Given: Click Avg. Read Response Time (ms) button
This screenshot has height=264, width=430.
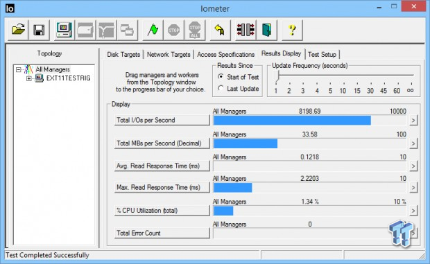Looking at the screenshot, I should (162, 166).
